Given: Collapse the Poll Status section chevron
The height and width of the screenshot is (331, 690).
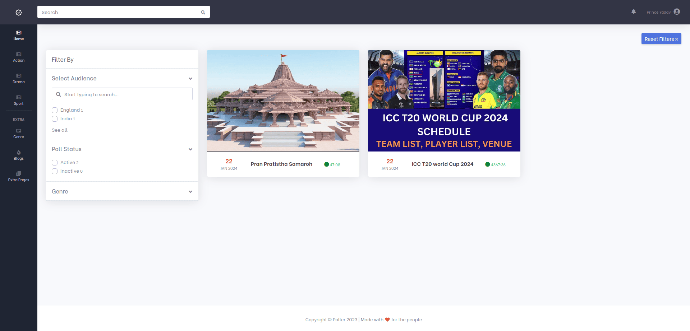Looking at the screenshot, I should tap(190, 149).
